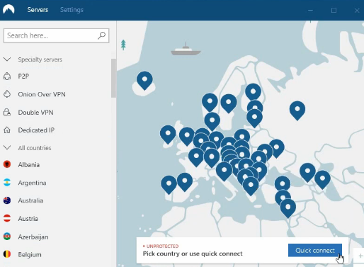Click the Portugal map pin
The width and height of the screenshot is (364, 267).
pyautogui.click(x=169, y=184)
